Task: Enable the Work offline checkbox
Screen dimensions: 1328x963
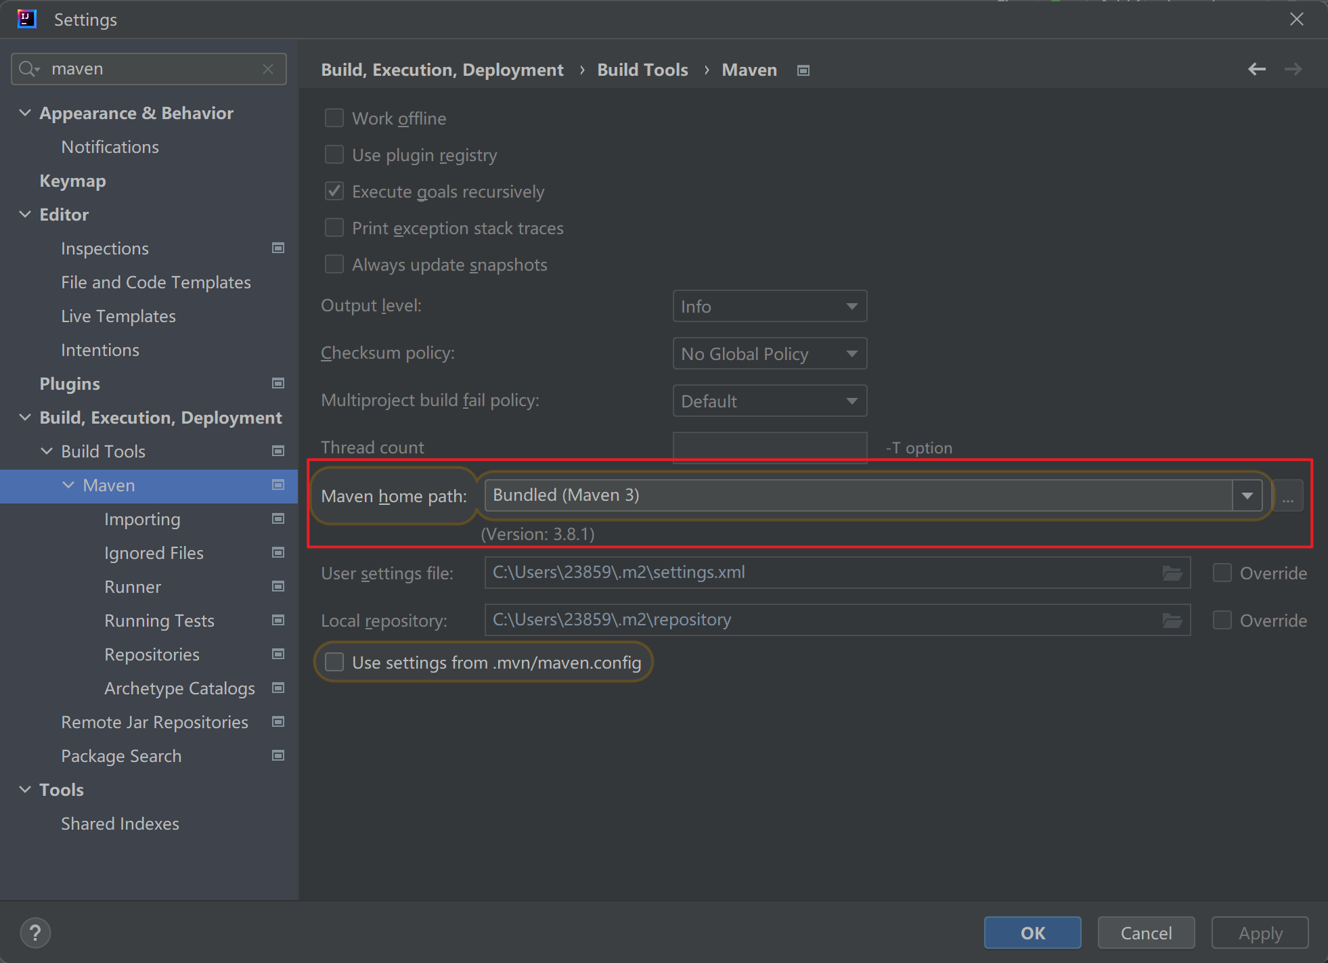Action: (x=334, y=118)
